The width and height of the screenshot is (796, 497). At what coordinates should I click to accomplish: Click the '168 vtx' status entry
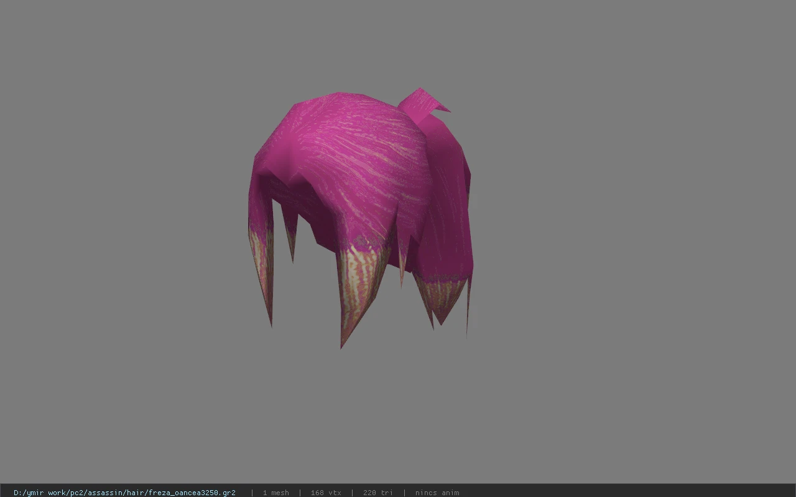[326, 493]
